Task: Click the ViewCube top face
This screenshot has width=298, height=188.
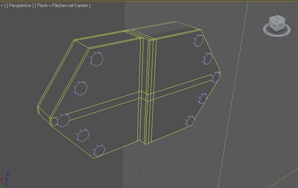Action: coord(278,18)
